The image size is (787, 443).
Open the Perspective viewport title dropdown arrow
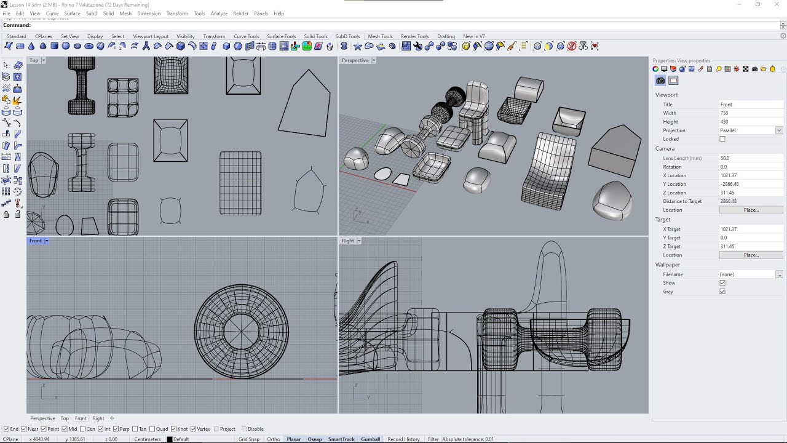[x=374, y=60]
